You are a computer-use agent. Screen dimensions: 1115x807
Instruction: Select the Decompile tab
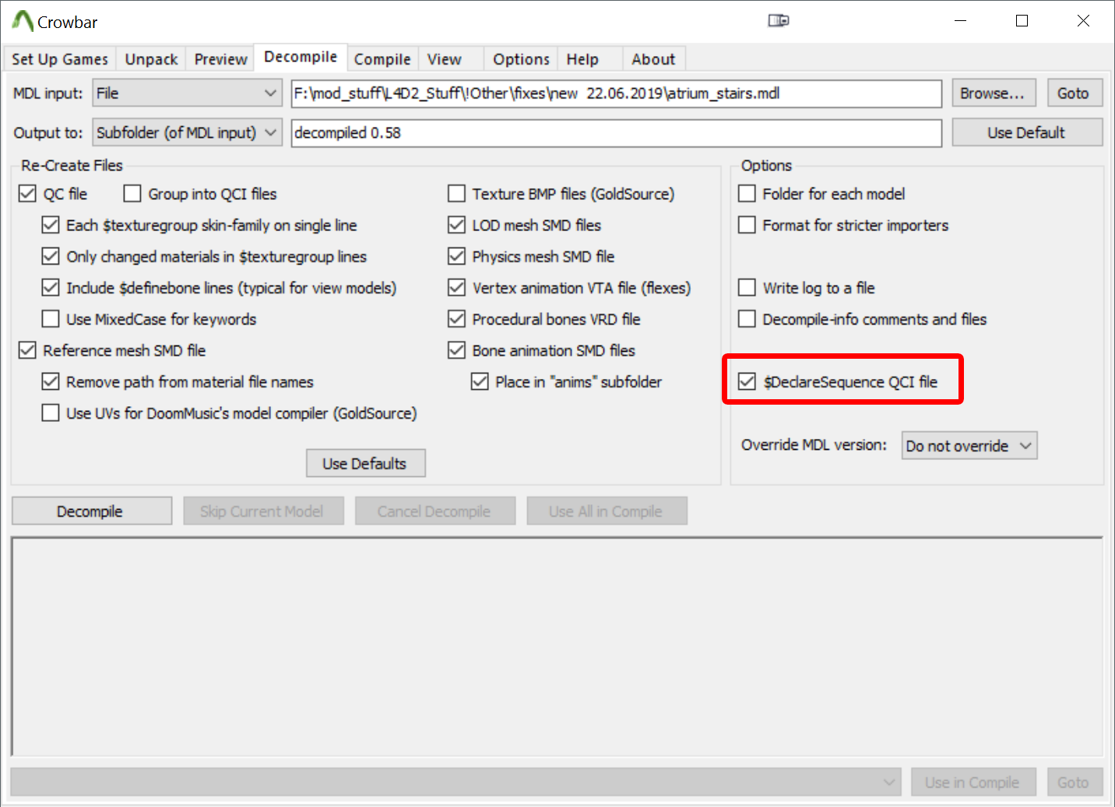[301, 57]
